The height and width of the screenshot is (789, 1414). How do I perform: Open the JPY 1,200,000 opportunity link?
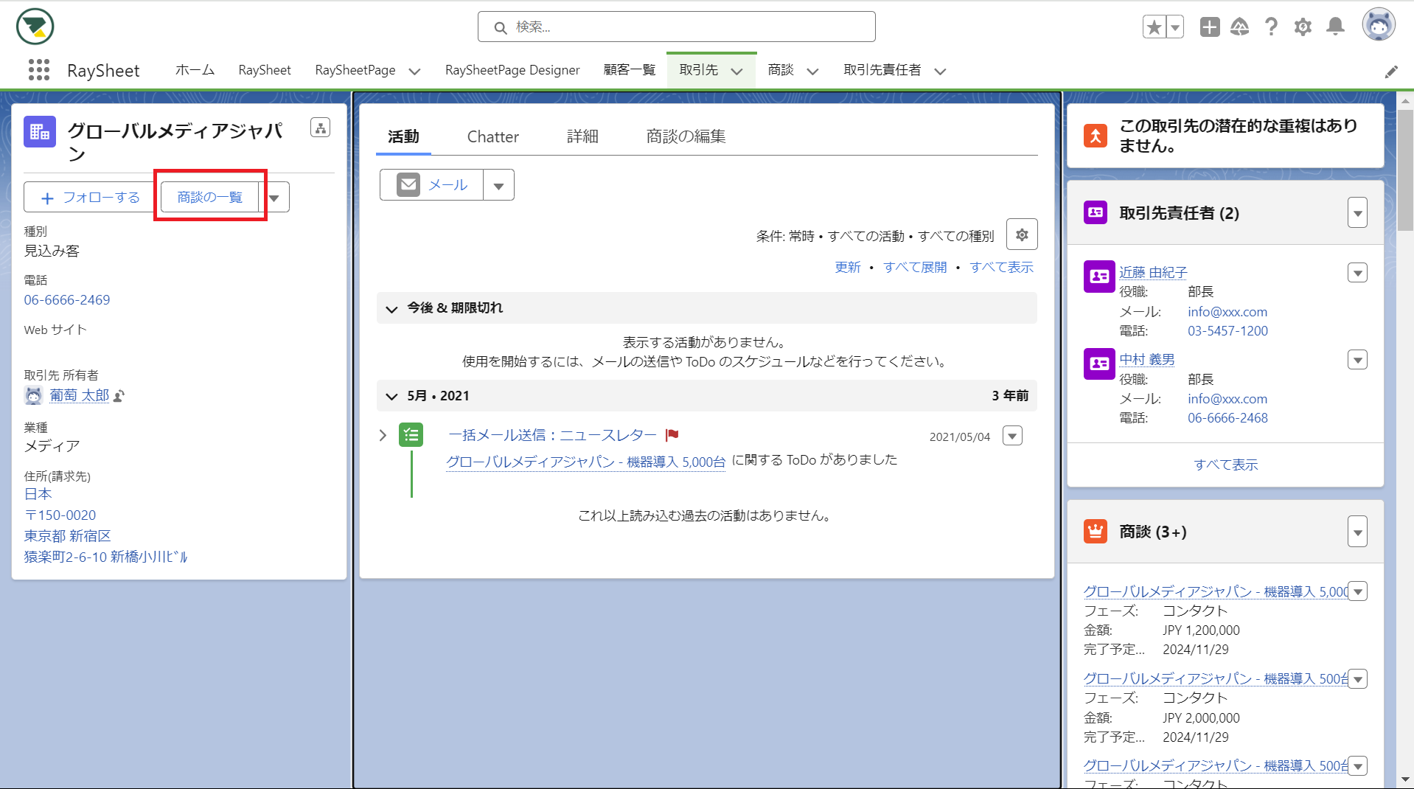(x=1215, y=591)
